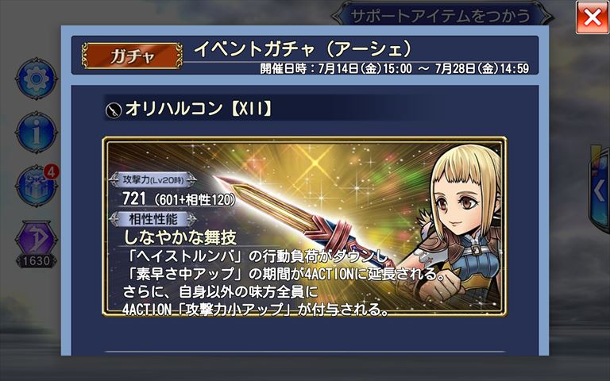Click the 721 attack power value
Image resolution: width=610 pixels, height=381 pixels.
click(134, 198)
